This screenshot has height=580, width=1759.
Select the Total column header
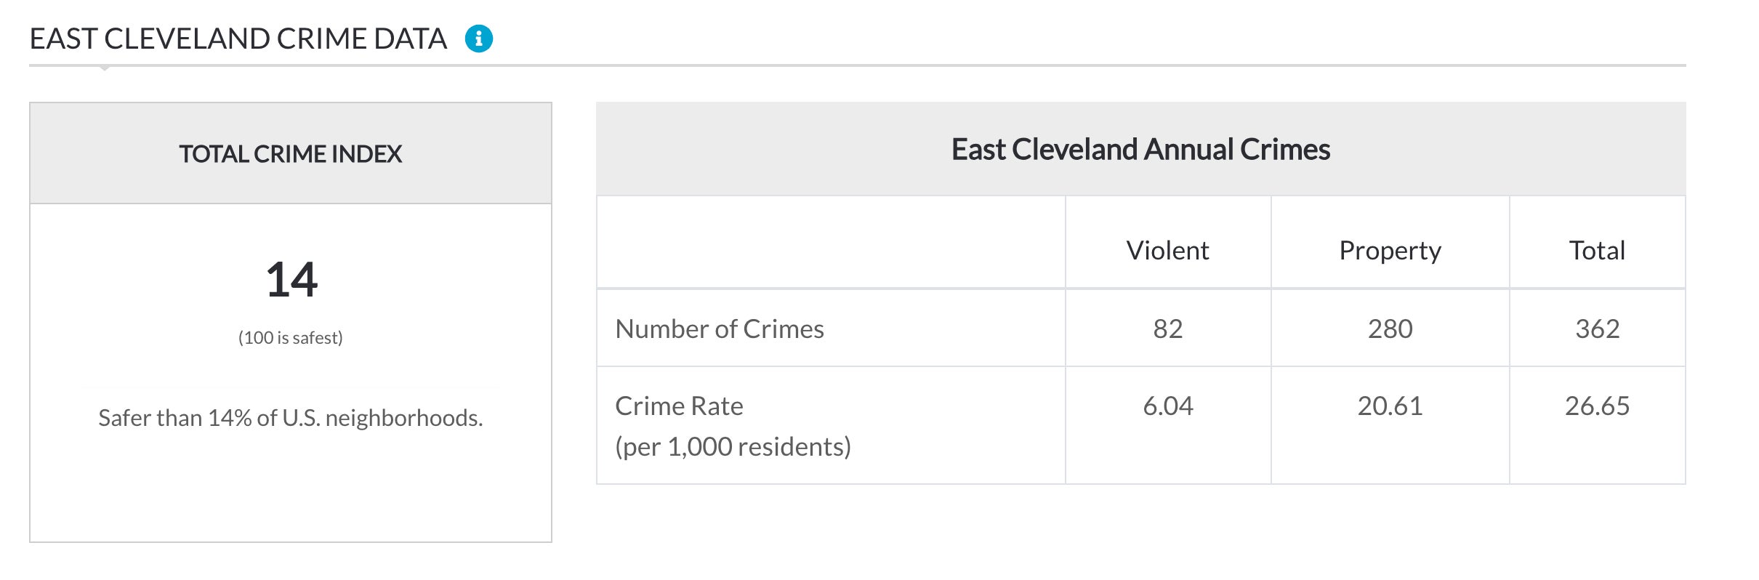(1597, 251)
